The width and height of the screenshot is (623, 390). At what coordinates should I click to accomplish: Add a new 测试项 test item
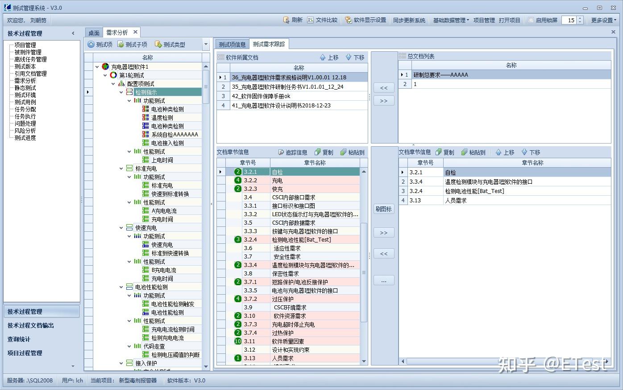pos(100,44)
